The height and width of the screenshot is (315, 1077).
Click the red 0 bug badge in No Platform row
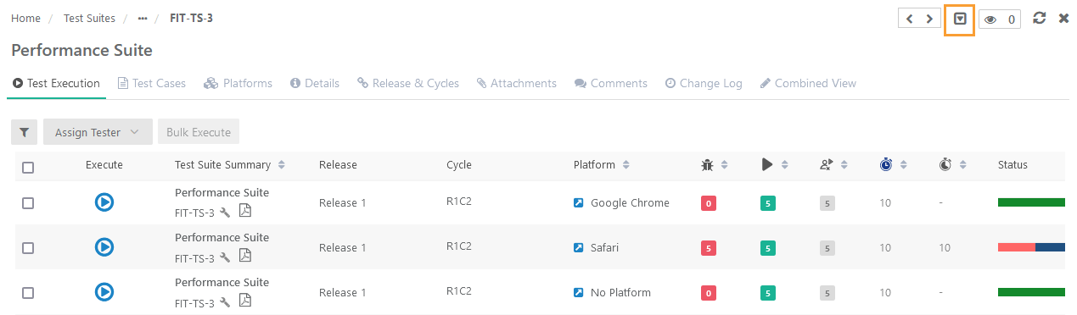[709, 293]
